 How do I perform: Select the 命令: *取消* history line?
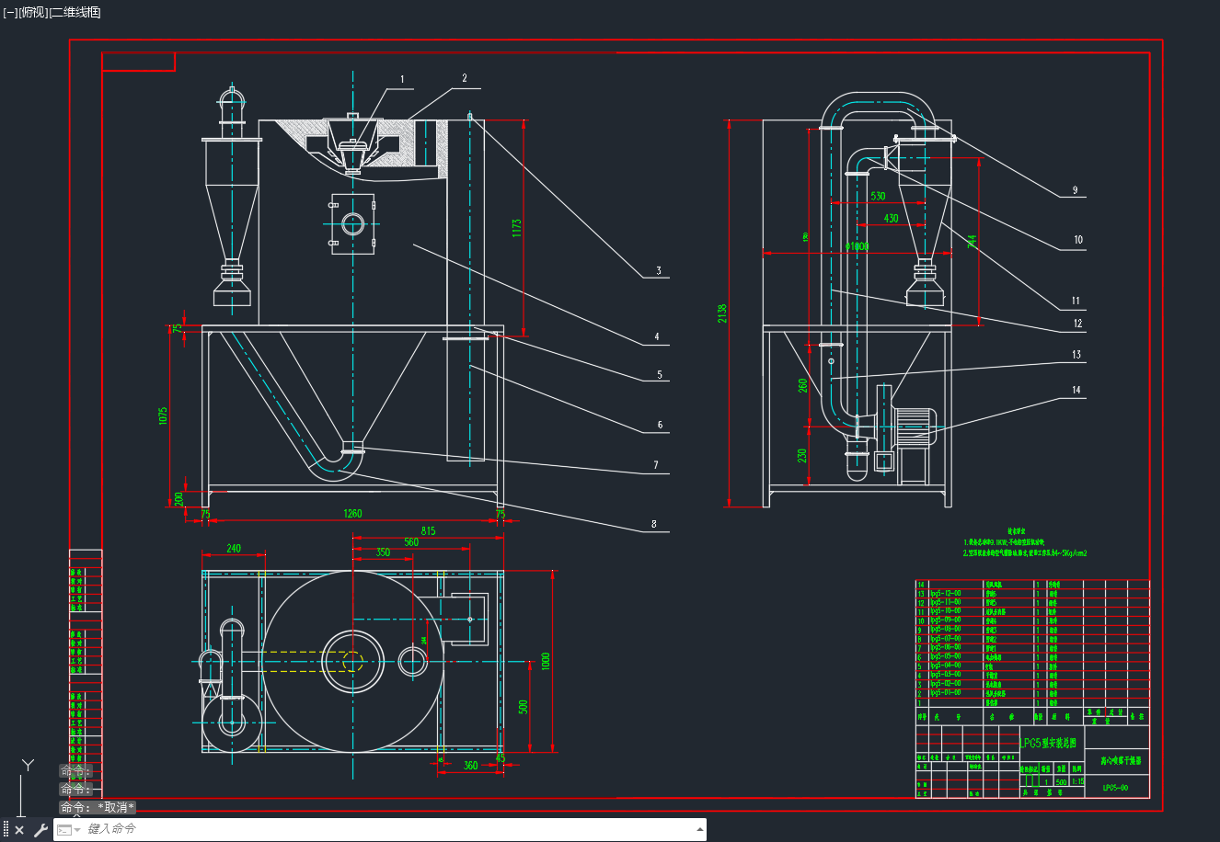coord(98,807)
